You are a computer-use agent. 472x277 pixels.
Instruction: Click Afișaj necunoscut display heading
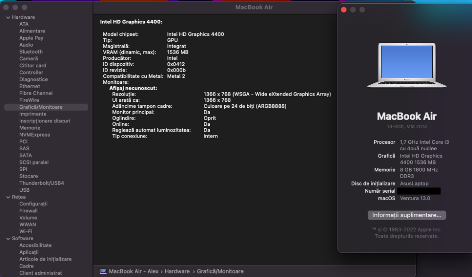pos(133,88)
